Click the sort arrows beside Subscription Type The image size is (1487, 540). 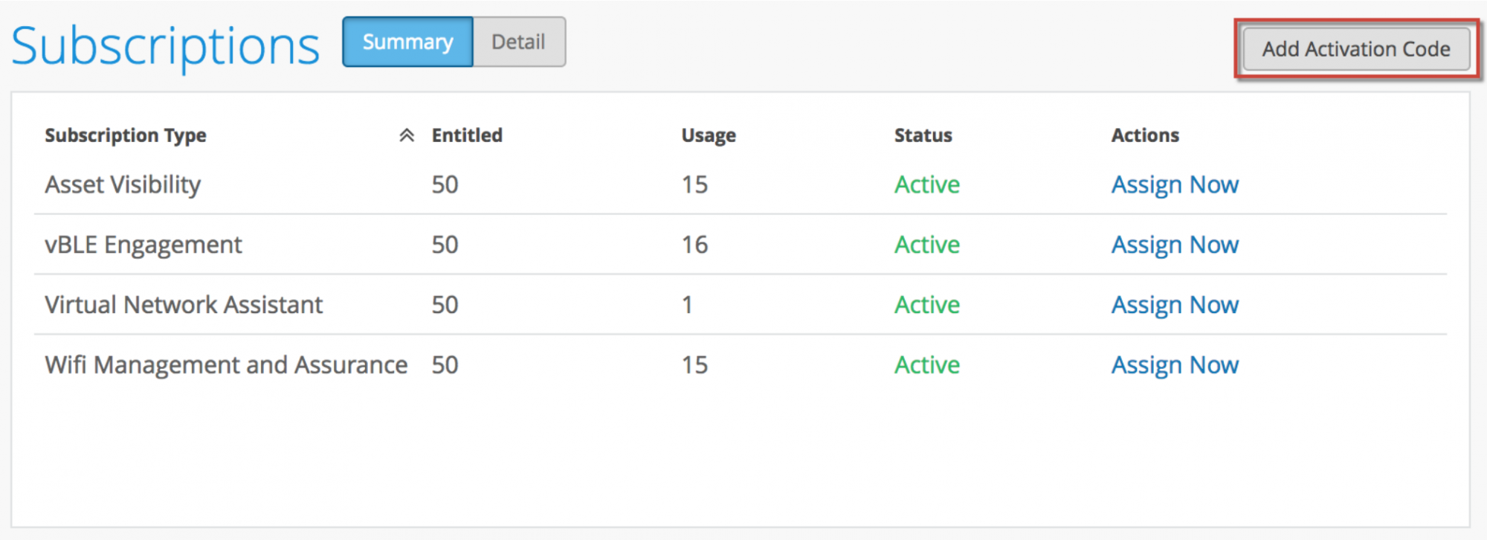click(x=406, y=135)
